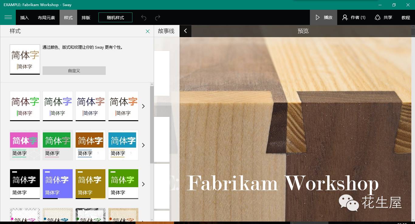Click the 样式 panel scrollbar
This screenshot has width=415, height=224.
click(152, 125)
